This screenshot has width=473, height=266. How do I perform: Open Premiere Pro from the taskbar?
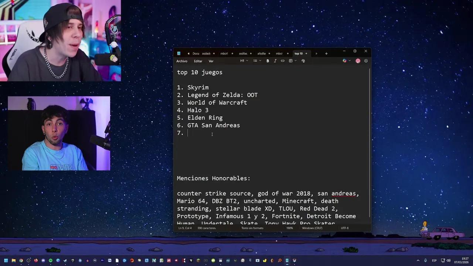[102, 260]
